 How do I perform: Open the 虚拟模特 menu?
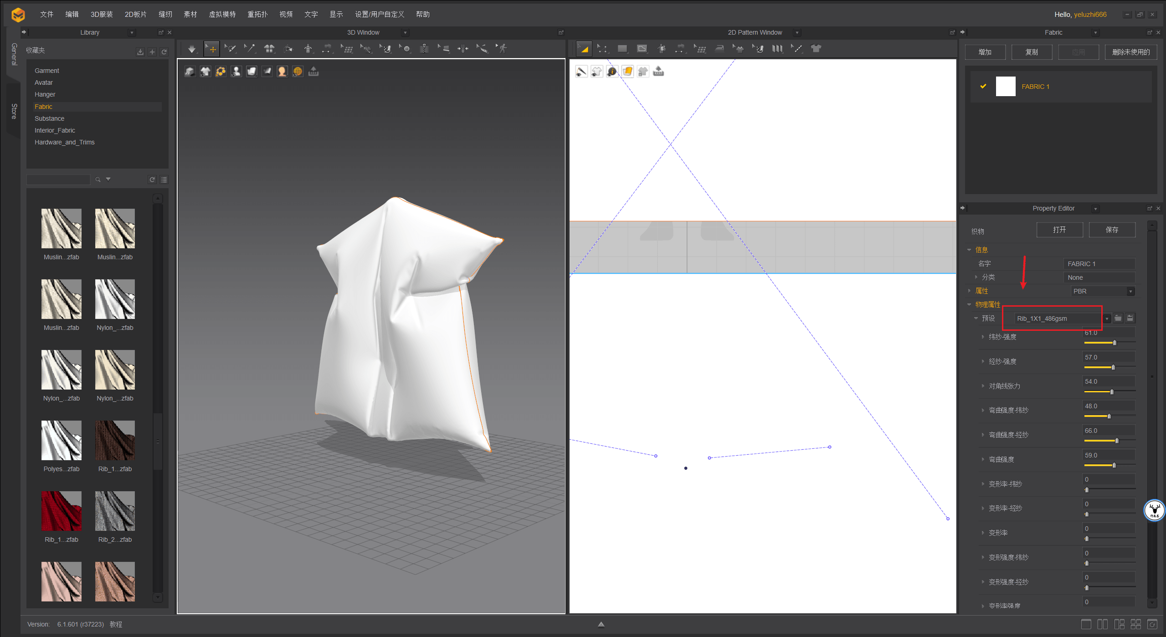[x=222, y=14]
